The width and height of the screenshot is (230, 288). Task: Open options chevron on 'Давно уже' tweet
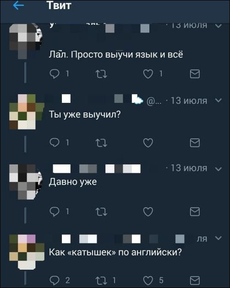219,169
